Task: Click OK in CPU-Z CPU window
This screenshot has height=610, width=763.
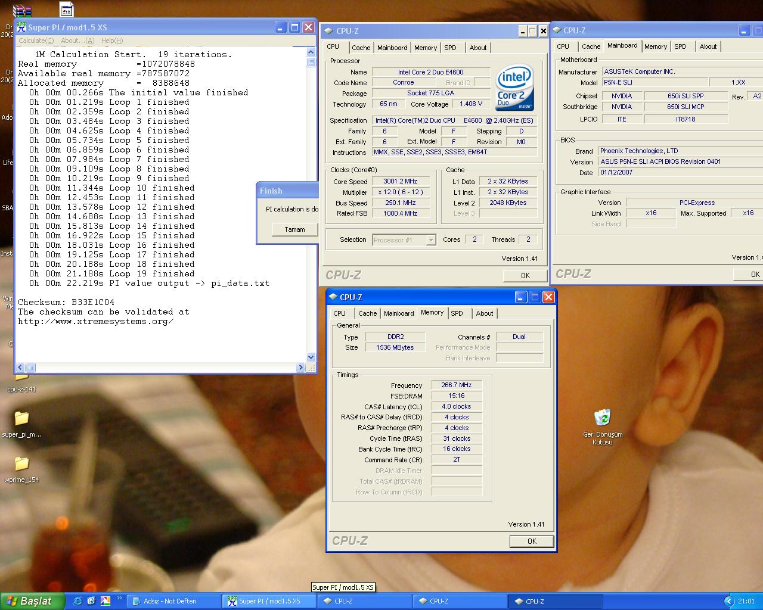Action: pos(525,275)
